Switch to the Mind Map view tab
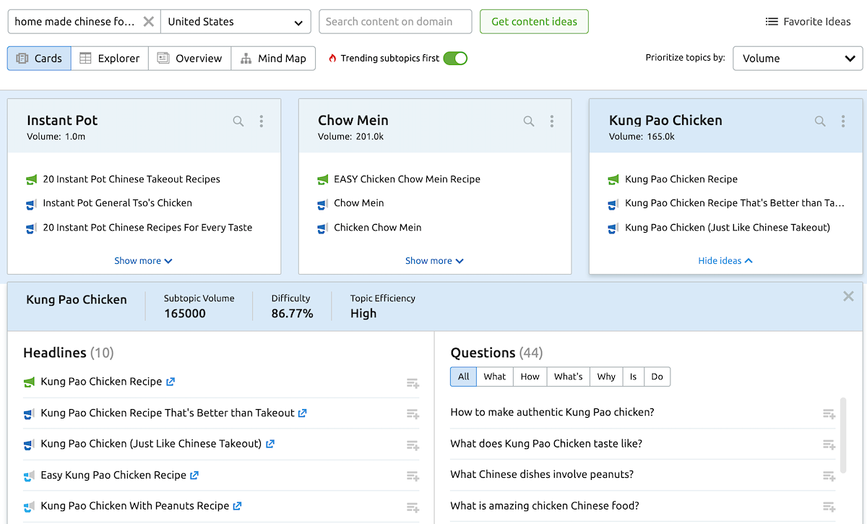Viewport: 867px width, 524px height. (x=274, y=59)
